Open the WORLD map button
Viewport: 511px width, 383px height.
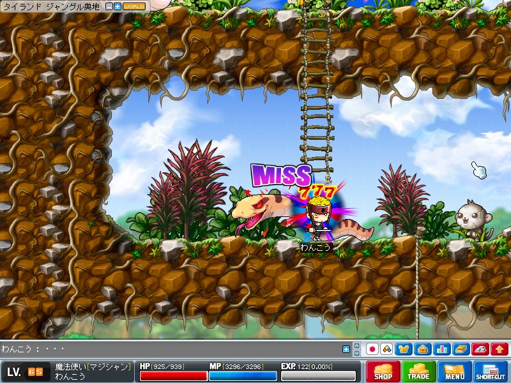pos(133,6)
